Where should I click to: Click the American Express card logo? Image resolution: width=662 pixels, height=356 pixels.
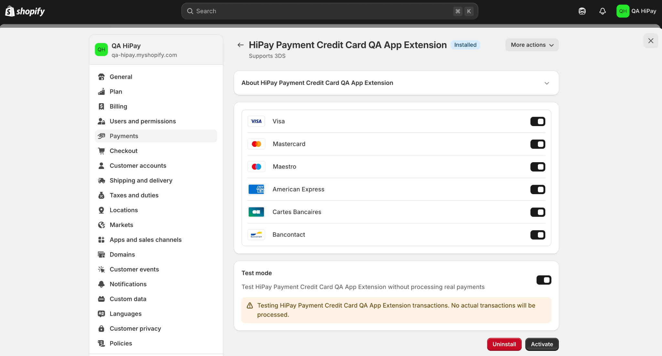(256, 189)
